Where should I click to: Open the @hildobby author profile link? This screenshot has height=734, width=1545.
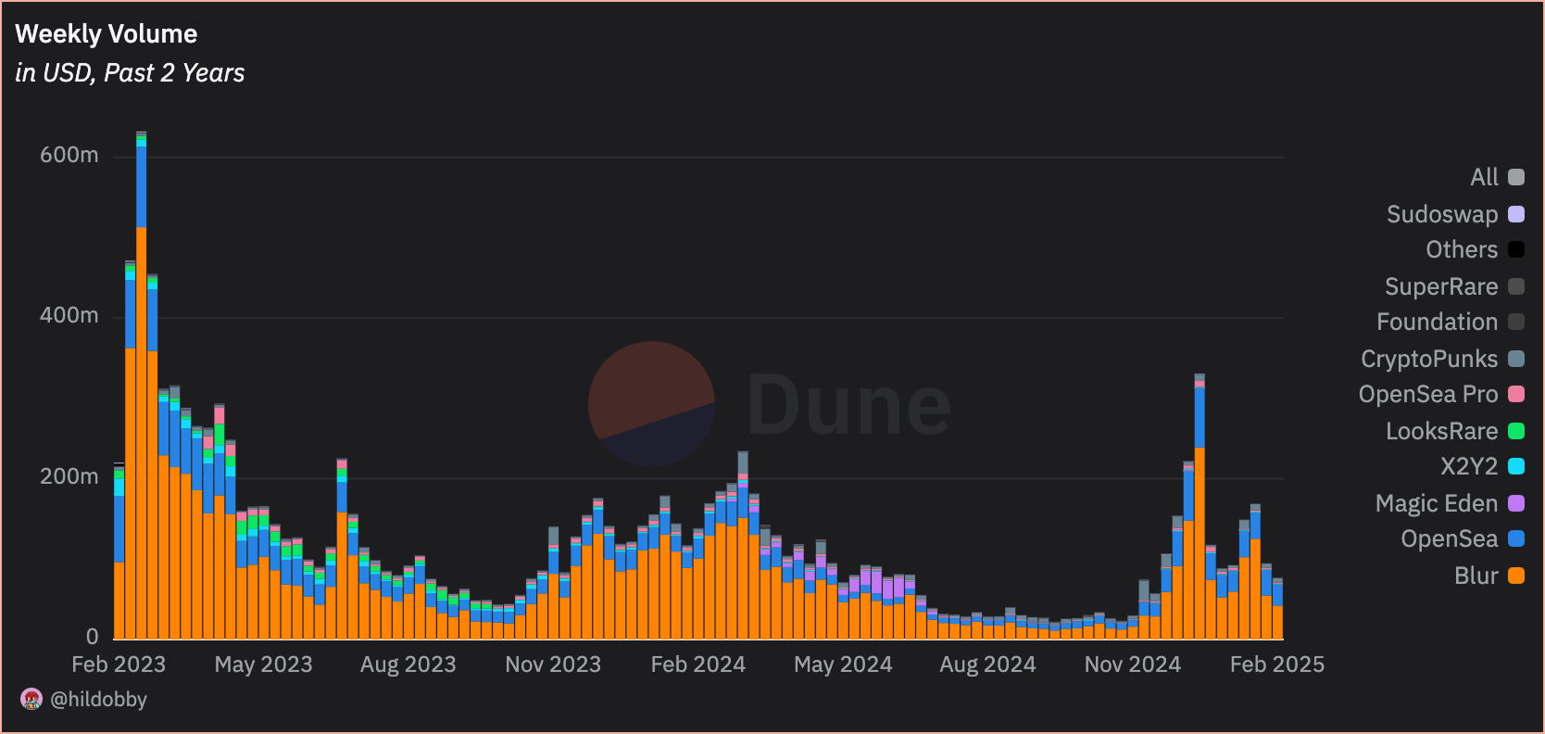point(98,699)
